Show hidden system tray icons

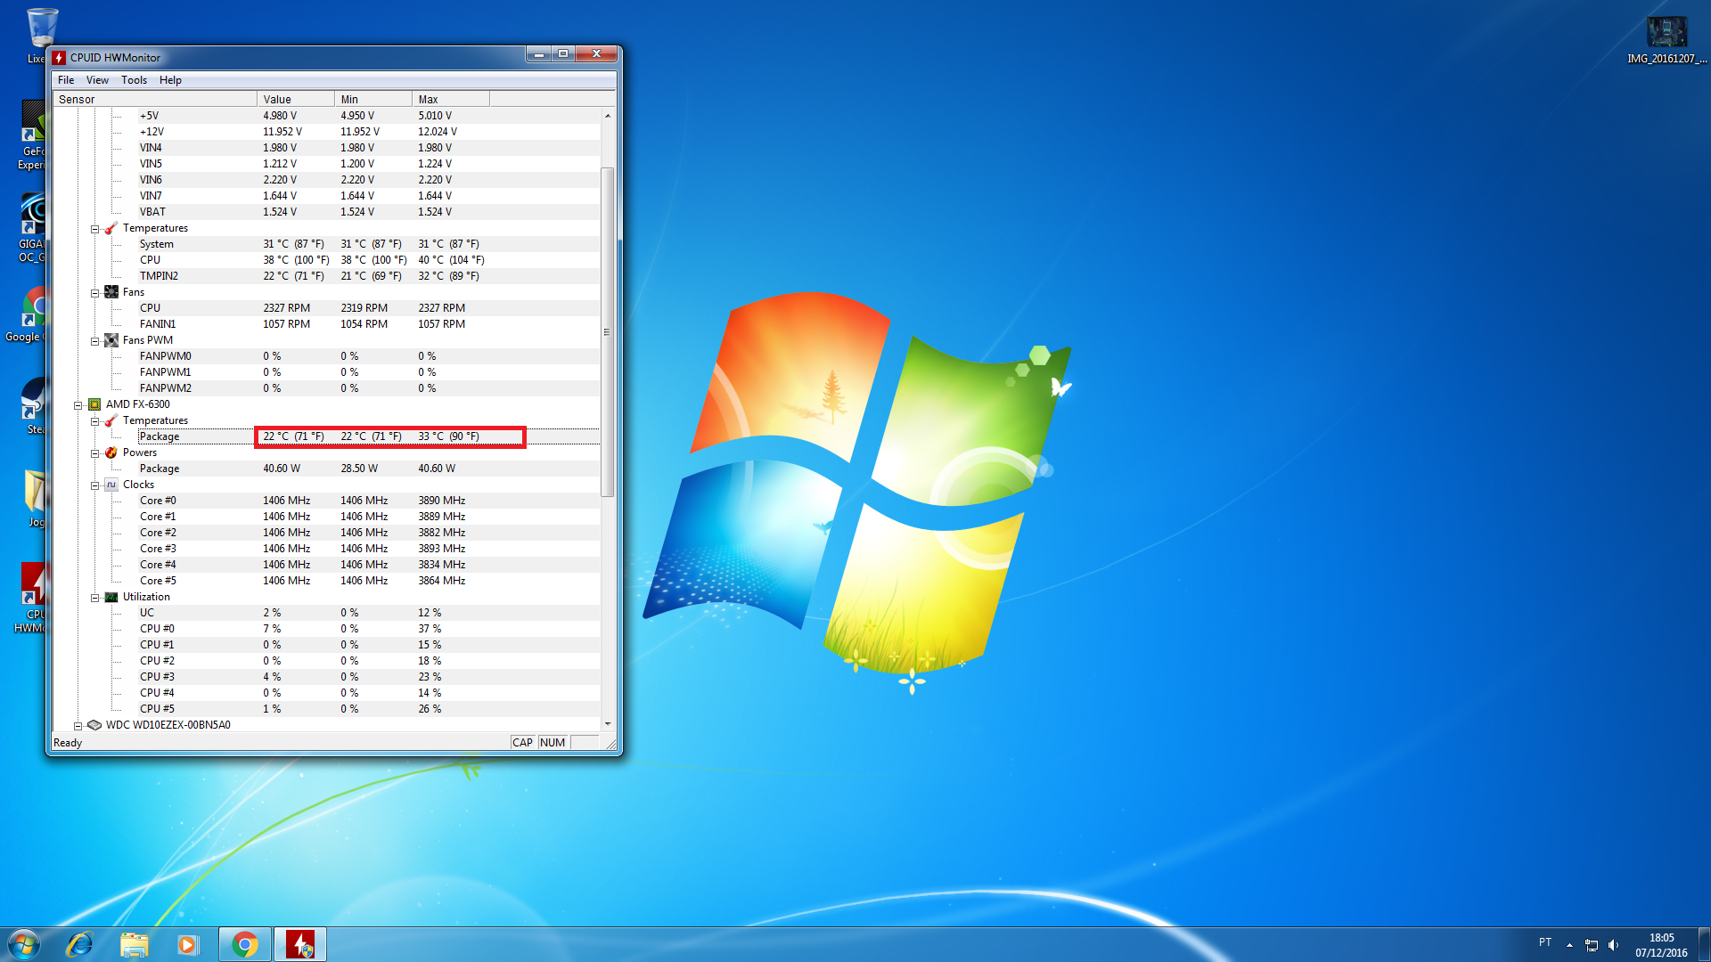[1569, 945]
